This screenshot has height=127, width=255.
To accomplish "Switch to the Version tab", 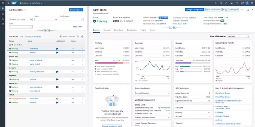I will [153, 30].
